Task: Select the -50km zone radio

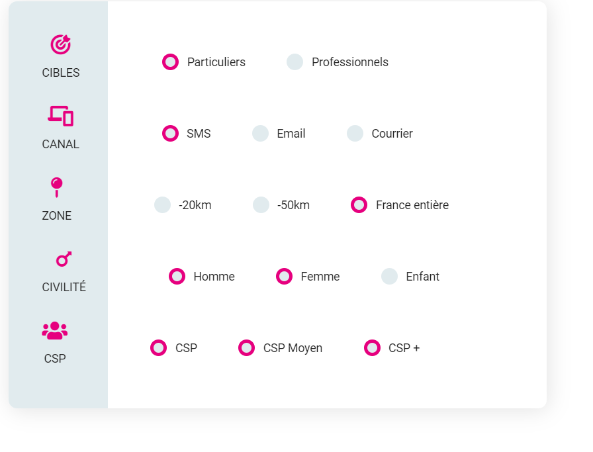Action: (x=261, y=205)
